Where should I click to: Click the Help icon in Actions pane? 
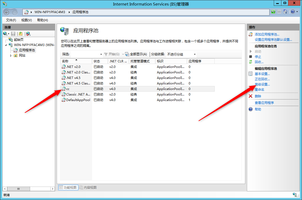coord(251,109)
